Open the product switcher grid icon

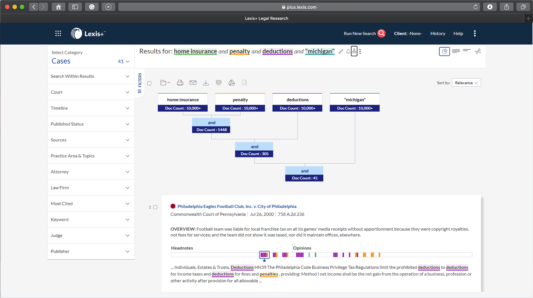58,34
